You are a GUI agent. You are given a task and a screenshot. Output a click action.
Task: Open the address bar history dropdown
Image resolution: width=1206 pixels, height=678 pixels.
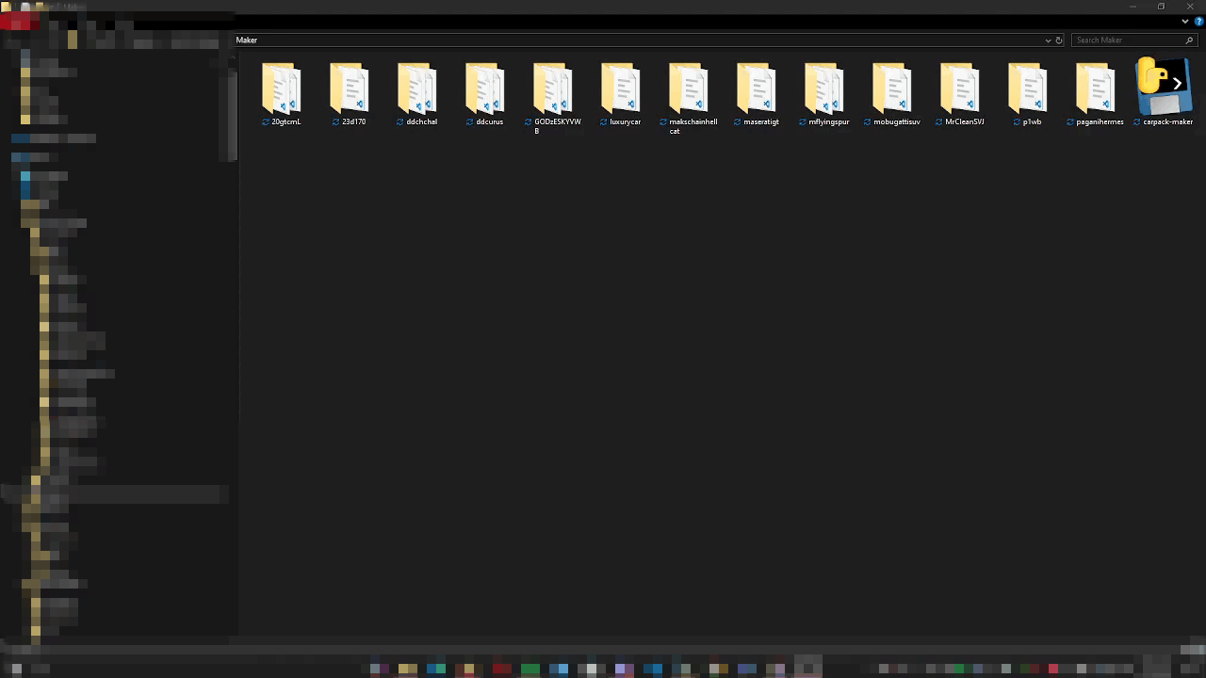[1048, 40]
